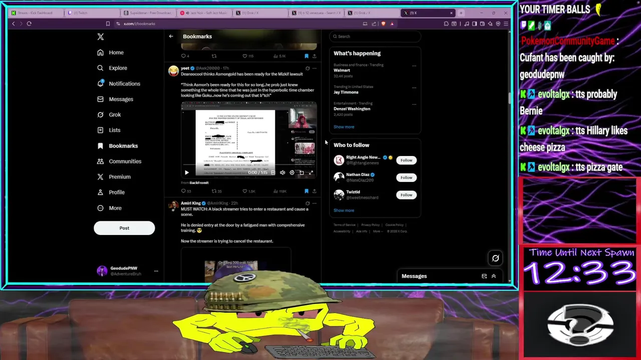The height and width of the screenshot is (360, 641).
Task: Repost yeet's post showing 35 reposts
Action: click(x=216, y=191)
